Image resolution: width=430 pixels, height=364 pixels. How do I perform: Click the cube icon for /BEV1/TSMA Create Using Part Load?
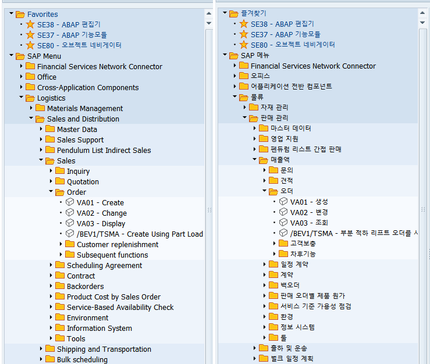[x=70, y=234]
